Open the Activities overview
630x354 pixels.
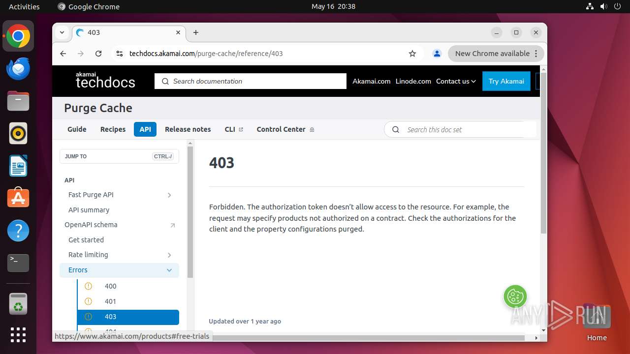point(24,6)
